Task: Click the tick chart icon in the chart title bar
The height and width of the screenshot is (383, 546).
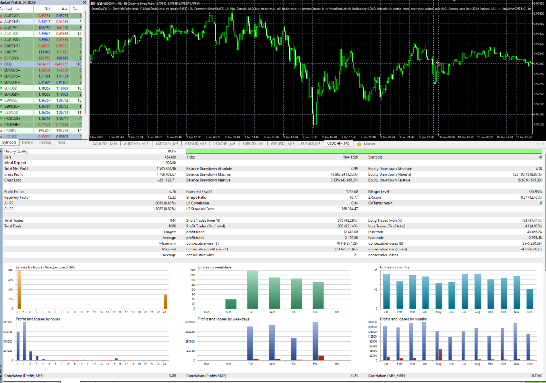Action: tap(99, 3)
